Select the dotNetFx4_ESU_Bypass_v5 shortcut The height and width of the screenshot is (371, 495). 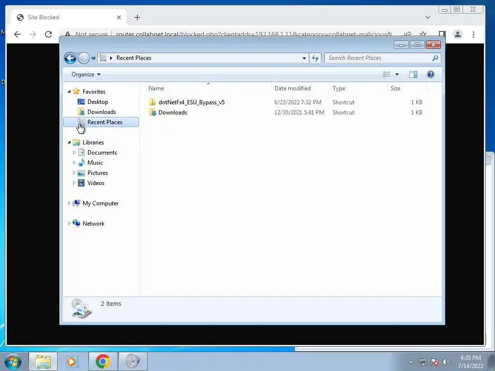click(x=191, y=102)
